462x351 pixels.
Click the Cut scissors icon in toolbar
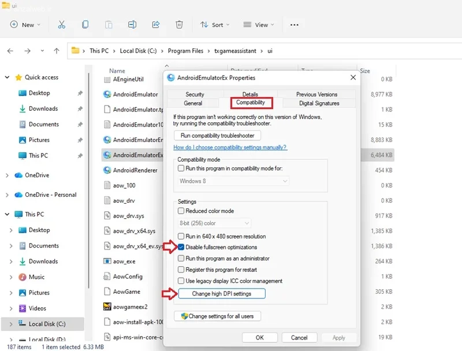(61, 25)
